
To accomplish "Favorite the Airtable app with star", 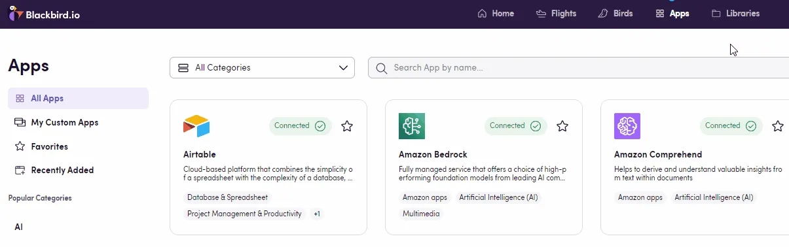I will click(347, 126).
